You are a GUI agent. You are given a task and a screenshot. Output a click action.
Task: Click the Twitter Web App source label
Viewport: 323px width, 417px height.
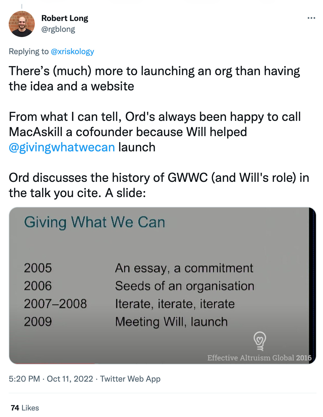coord(130,379)
